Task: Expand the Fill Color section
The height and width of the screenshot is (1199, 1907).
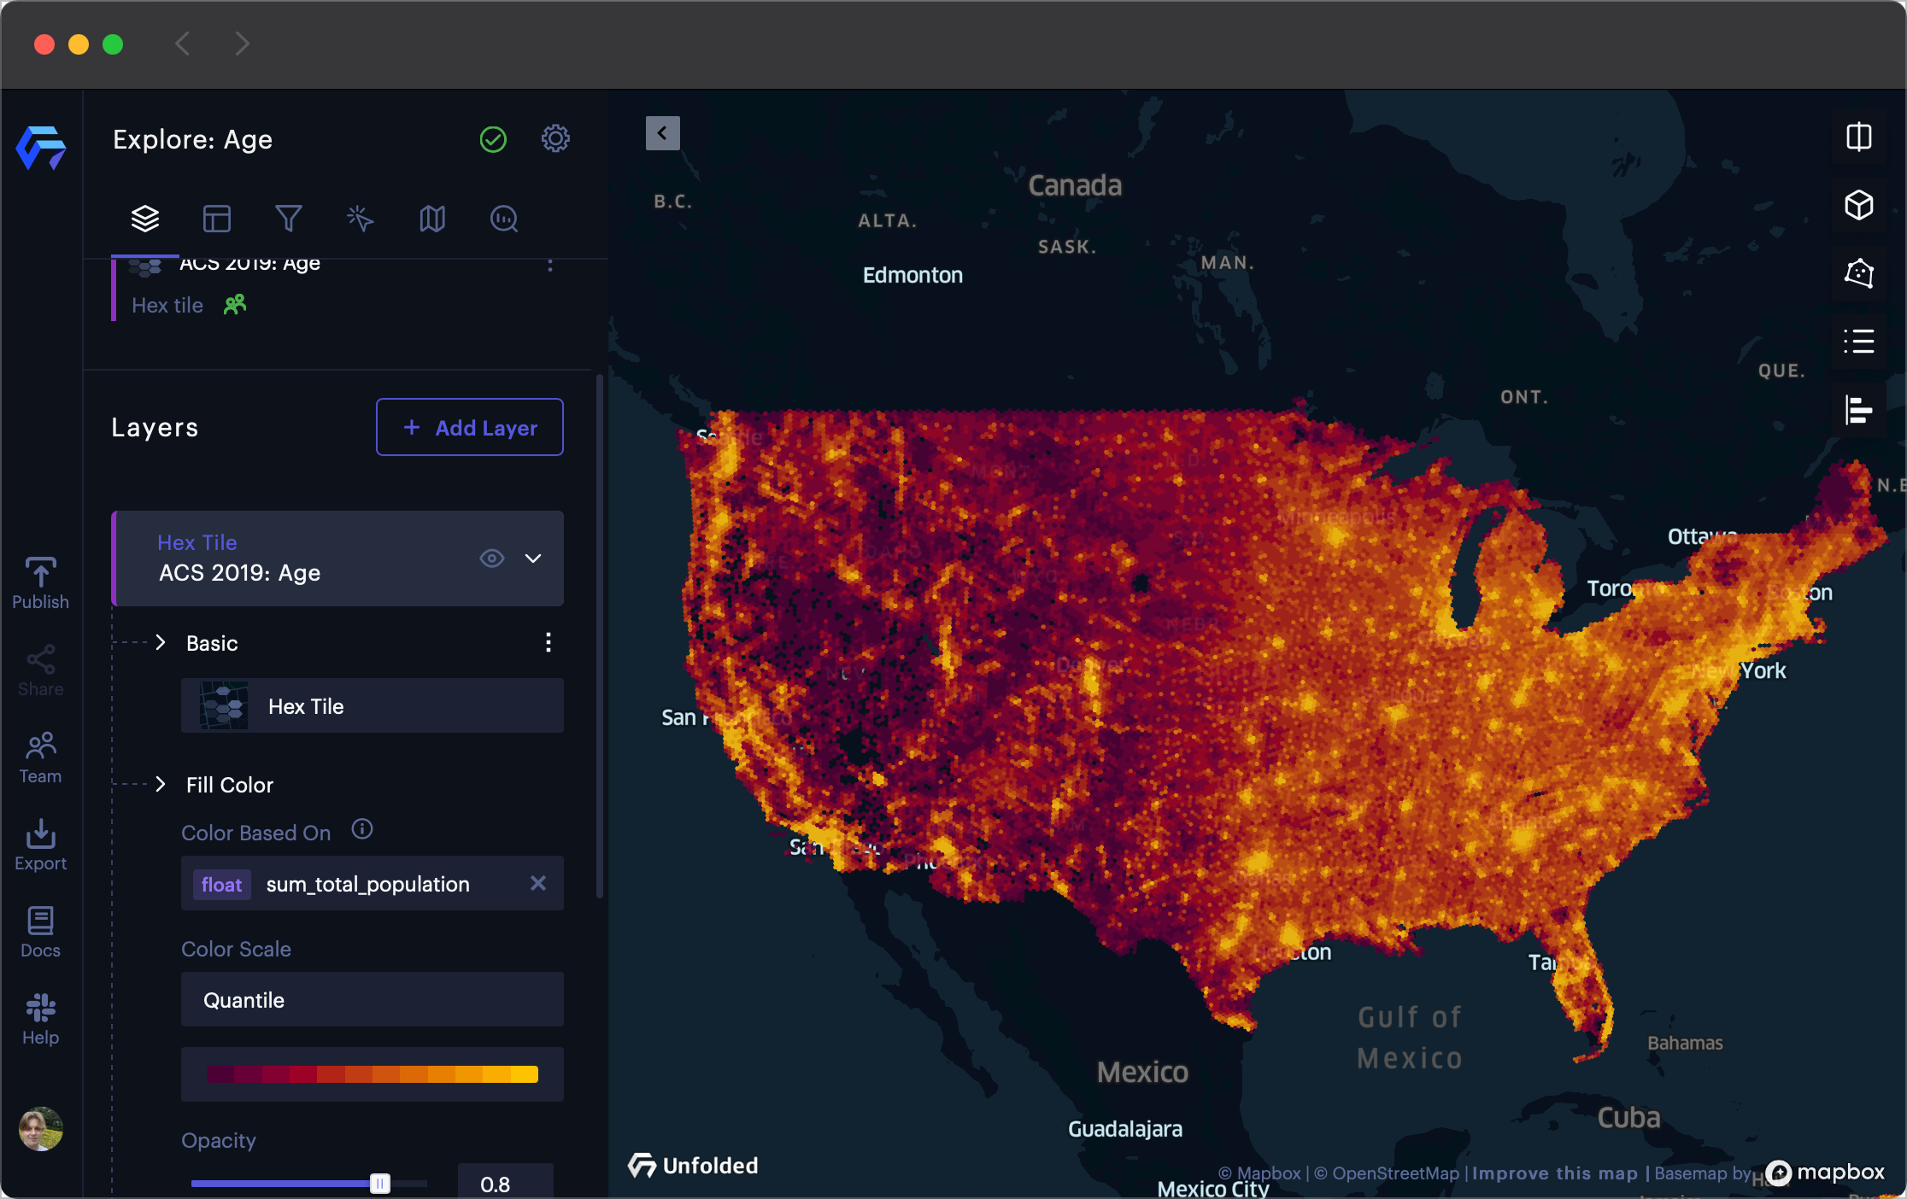Action: [x=161, y=784]
